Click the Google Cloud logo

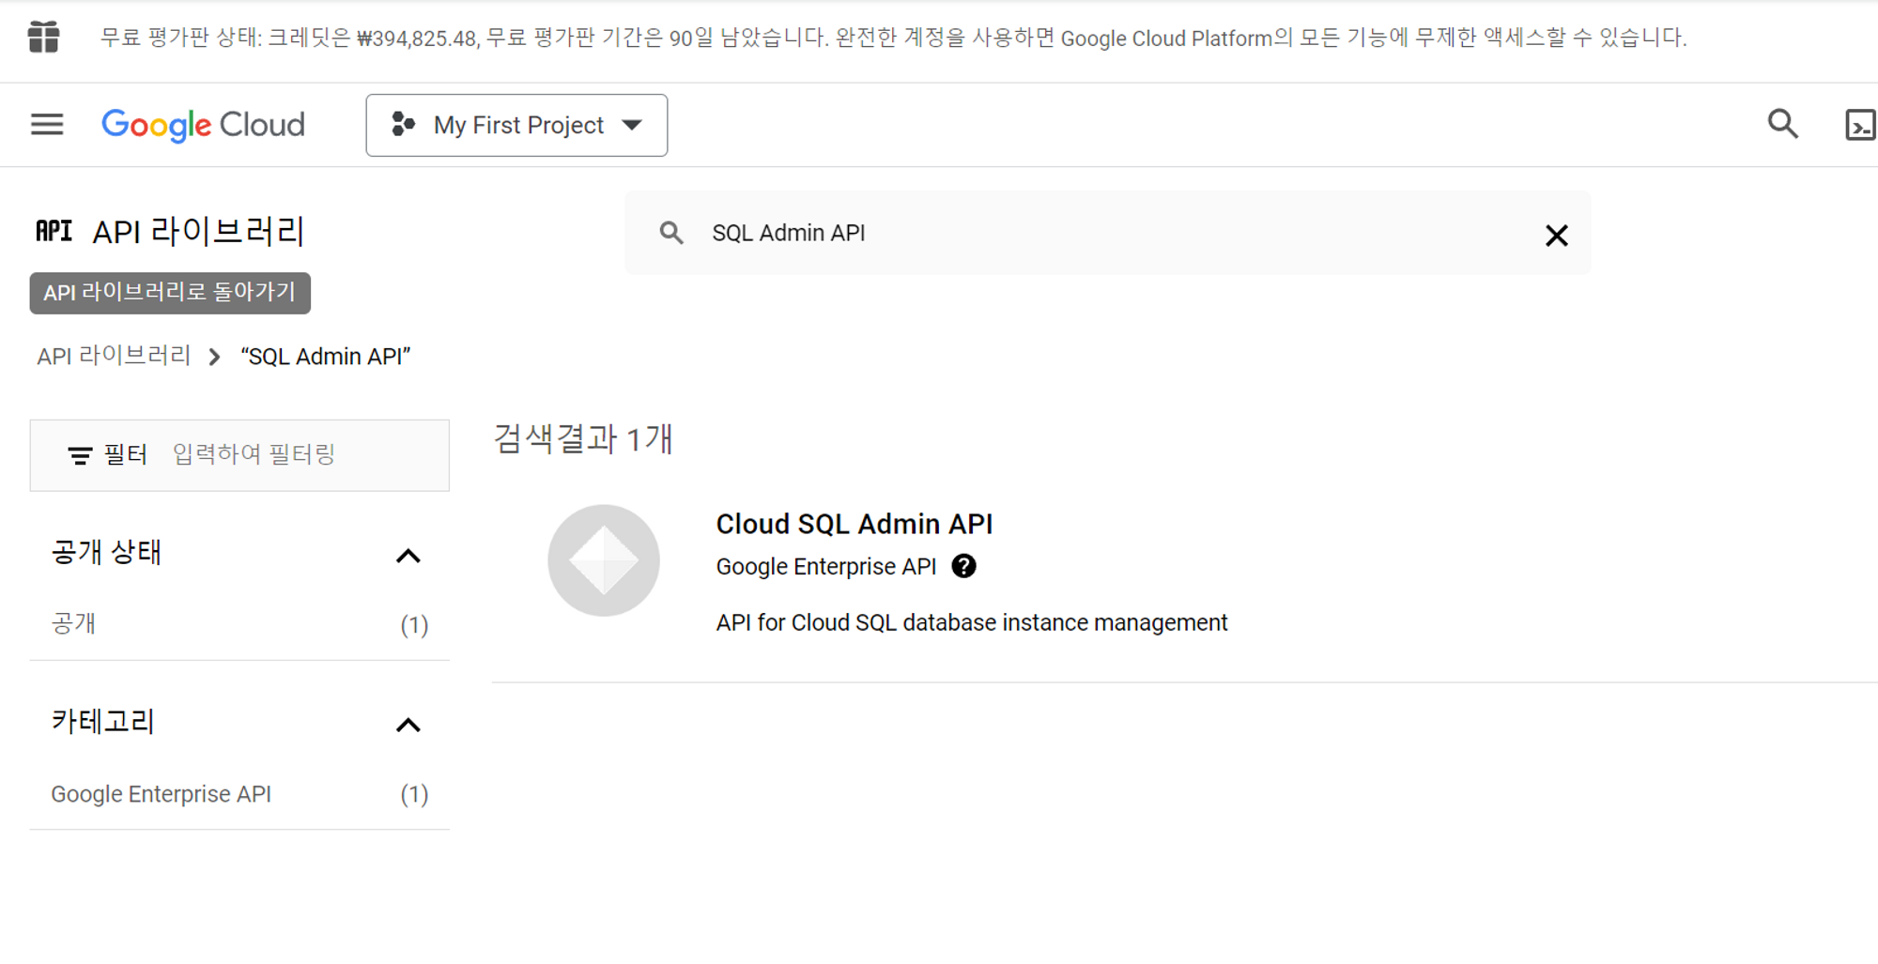click(203, 125)
